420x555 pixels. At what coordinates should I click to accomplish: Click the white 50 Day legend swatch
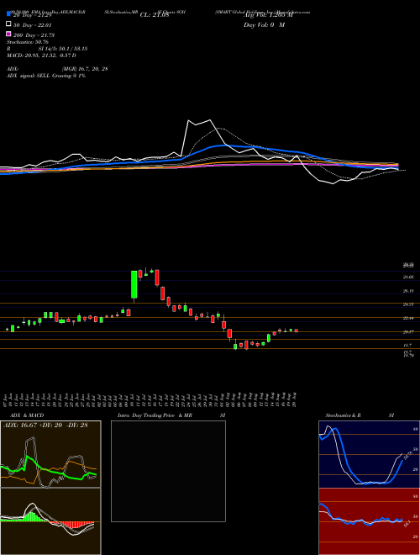(8, 24)
